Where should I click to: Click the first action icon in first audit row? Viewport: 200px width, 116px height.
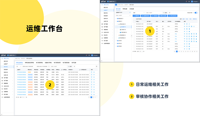pyautogui.click(x=91, y=72)
